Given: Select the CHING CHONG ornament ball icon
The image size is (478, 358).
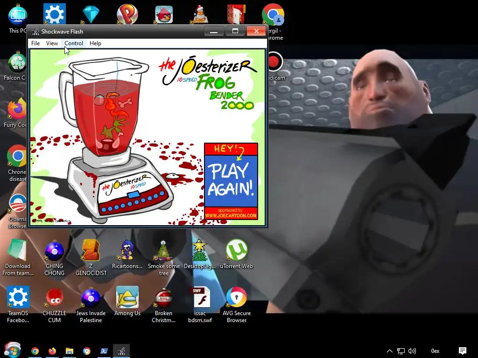Looking at the screenshot, I should 54,257.
